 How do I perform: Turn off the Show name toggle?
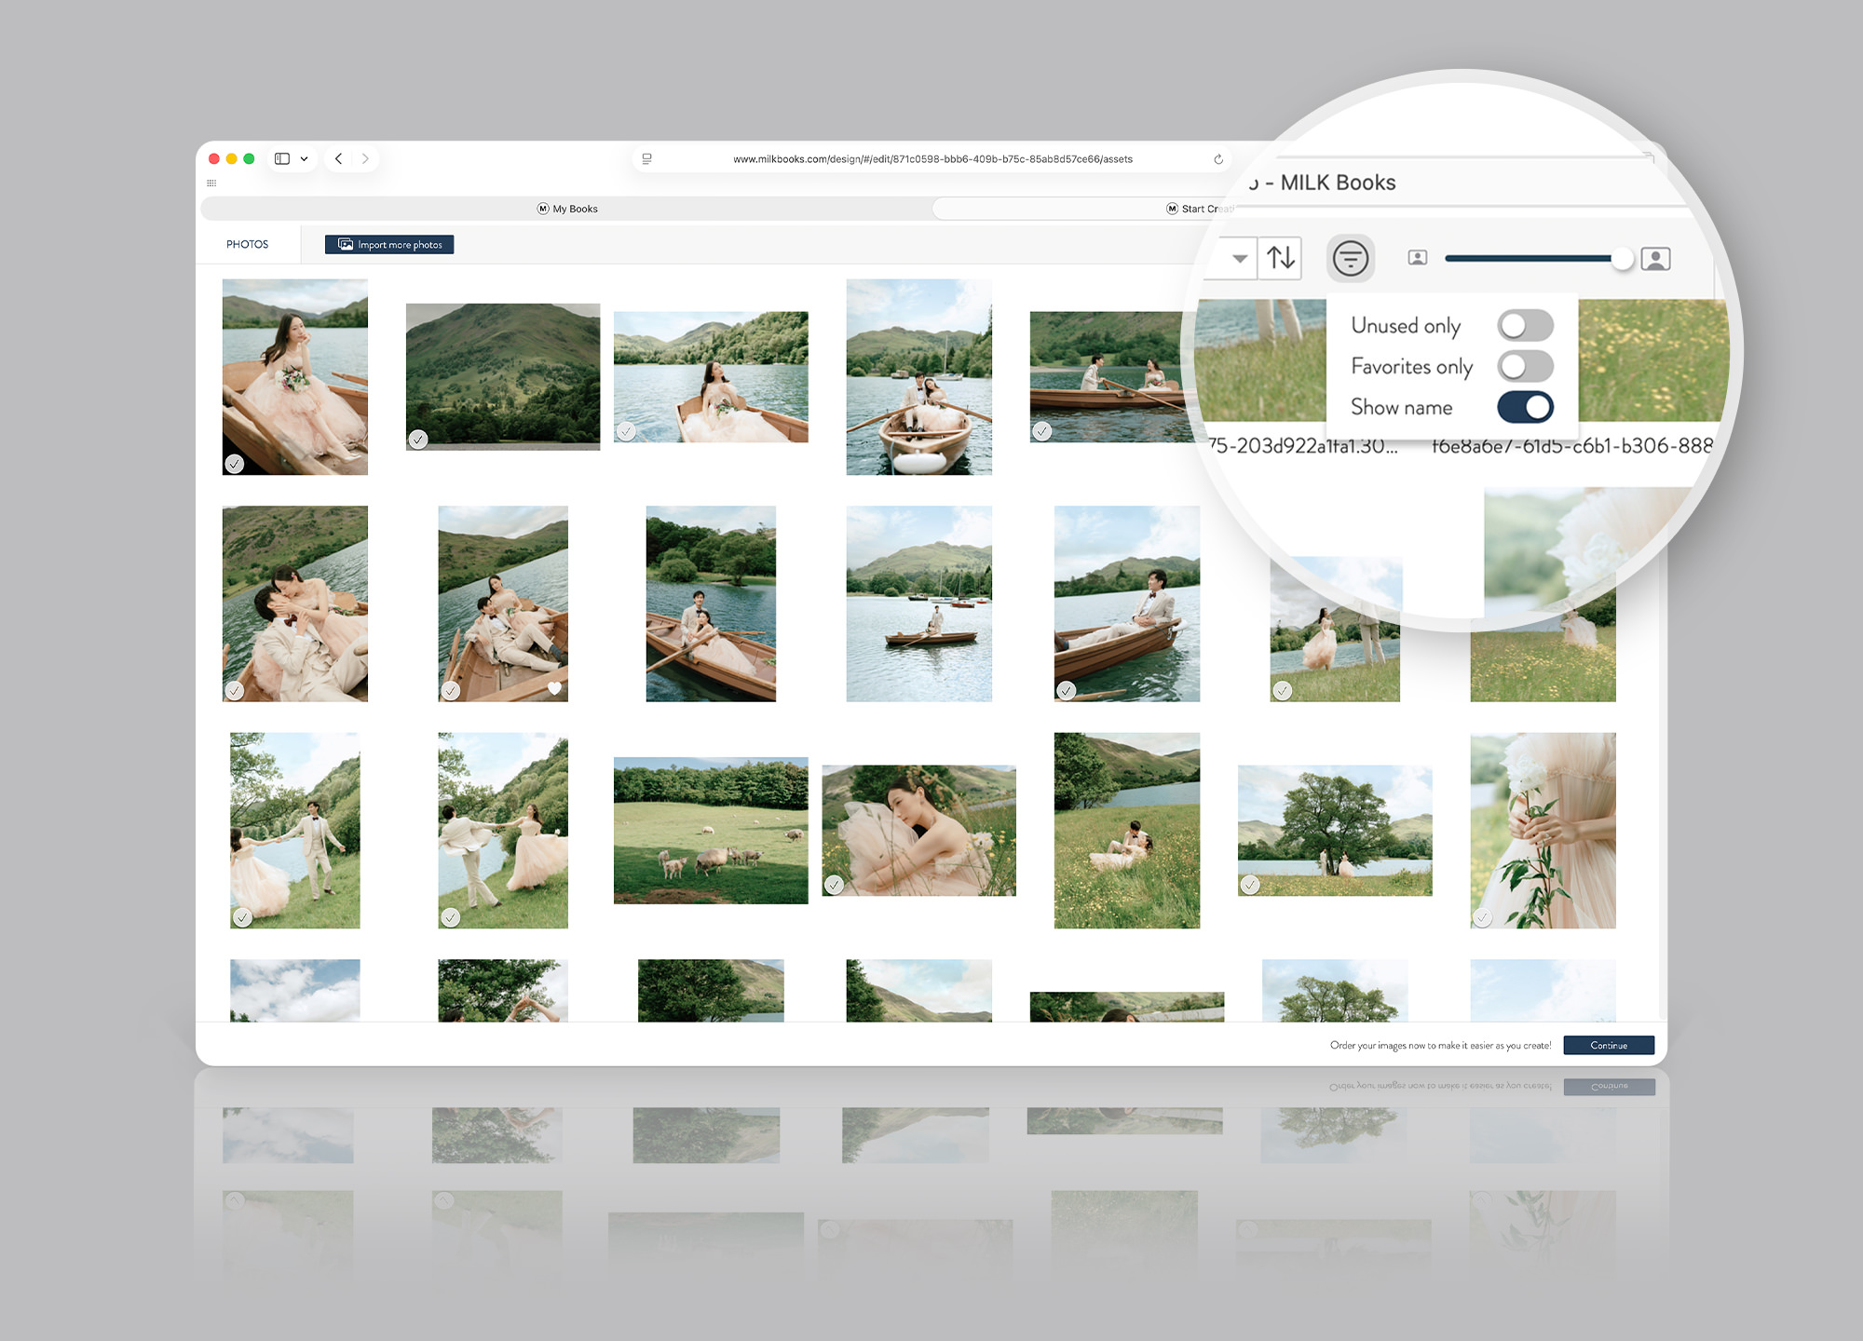coord(1525,407)
